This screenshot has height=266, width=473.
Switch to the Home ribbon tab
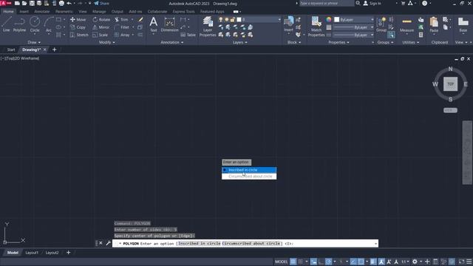click(x=8, y=12)
